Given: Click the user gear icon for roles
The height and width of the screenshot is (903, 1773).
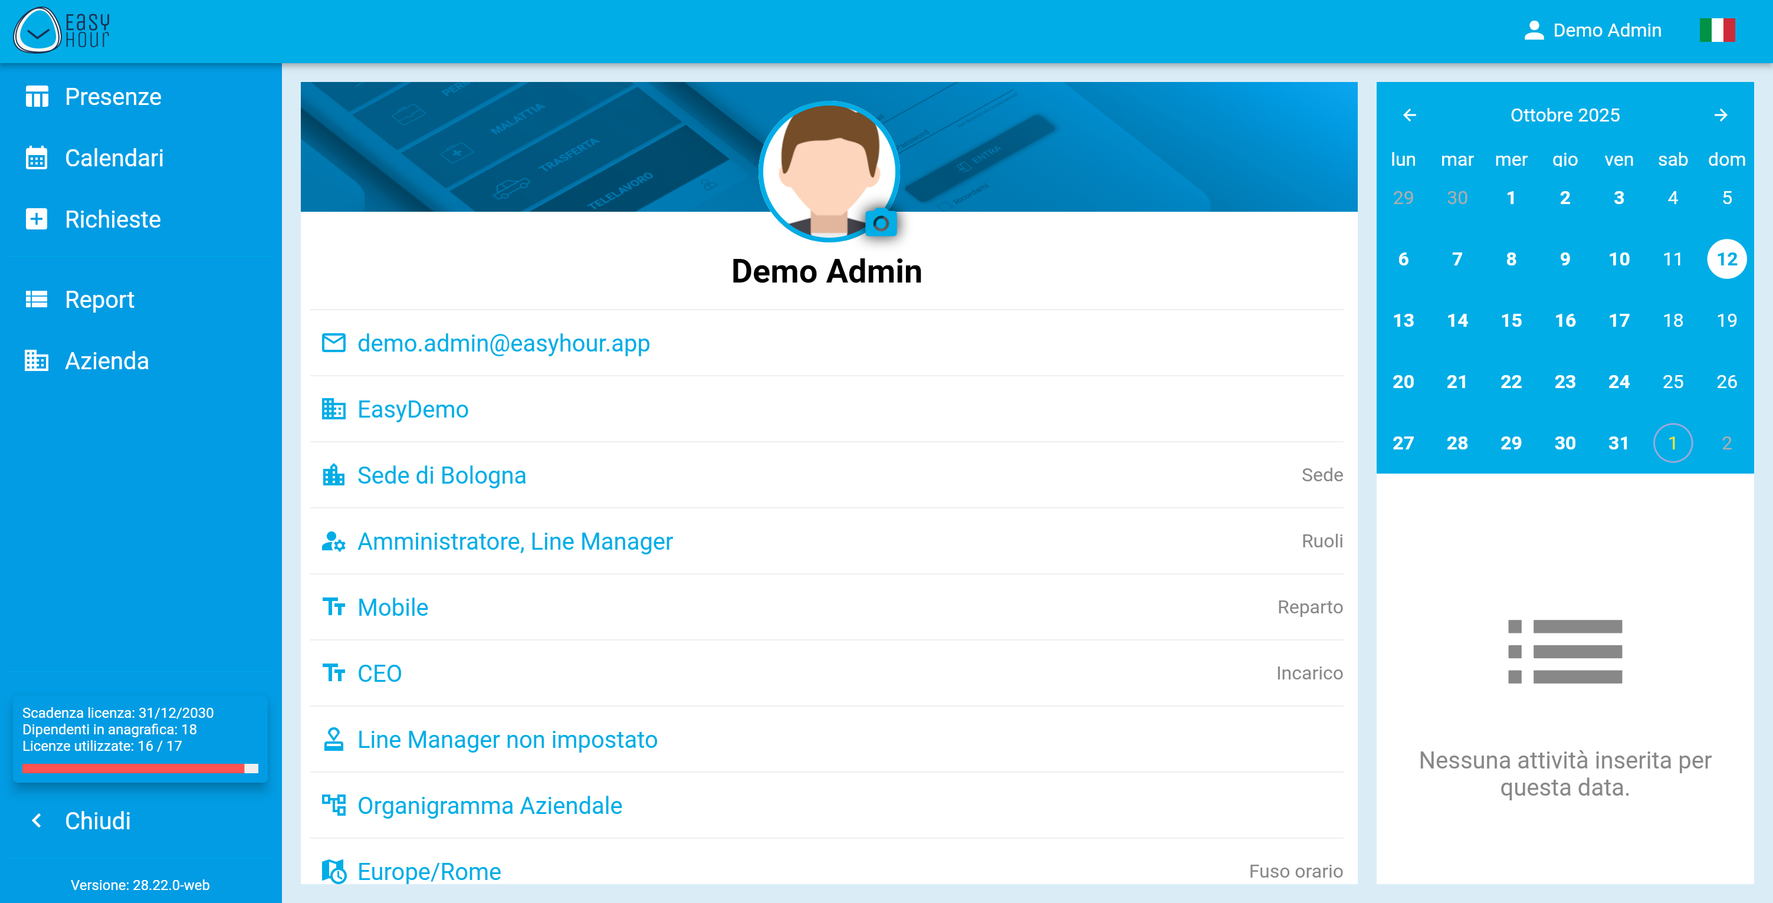Looking at the screenshot, I should 334,541.
